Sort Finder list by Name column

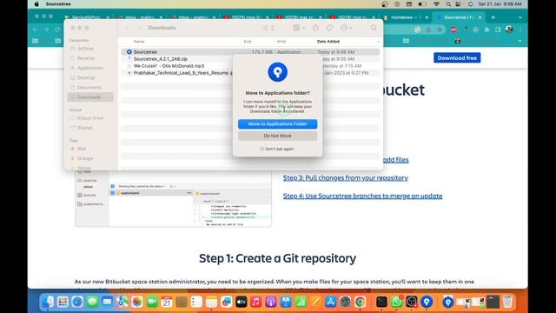click(x=139, y=42)
